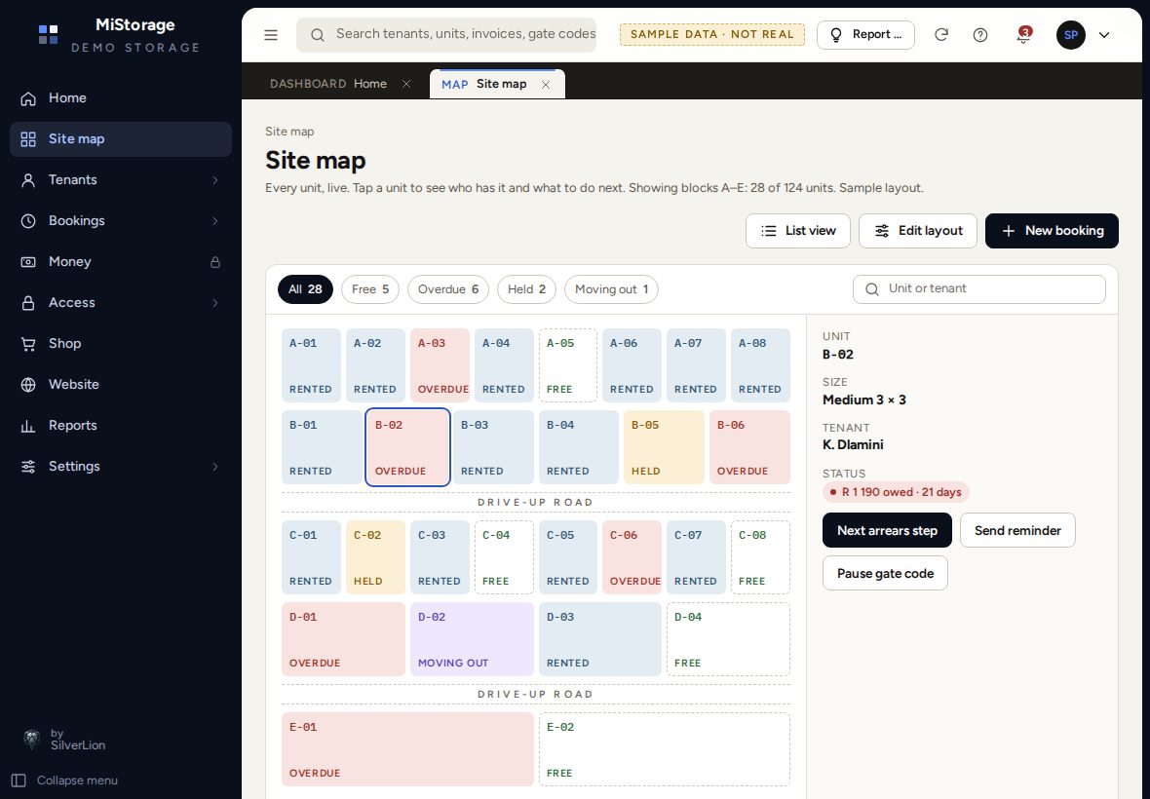Viewport: 1150px width, 799px height.
Task: Start a New booking
Action: coord(1052,231)
